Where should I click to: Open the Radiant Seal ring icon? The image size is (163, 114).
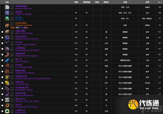tap(7, 111)
